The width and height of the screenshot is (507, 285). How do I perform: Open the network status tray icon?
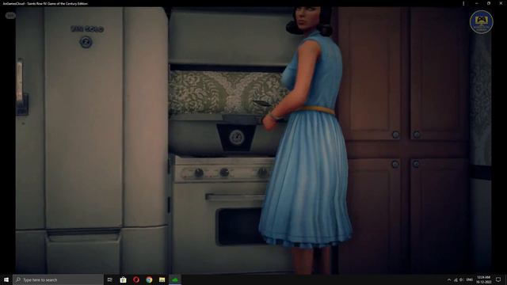(456, 279)
